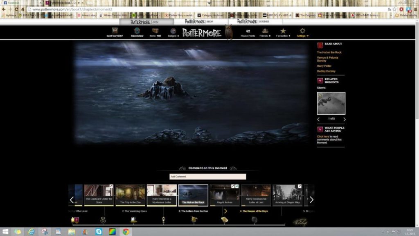Show next related moment with right arrow
Screen dimensions: 419x236
(x=344, y=119)
